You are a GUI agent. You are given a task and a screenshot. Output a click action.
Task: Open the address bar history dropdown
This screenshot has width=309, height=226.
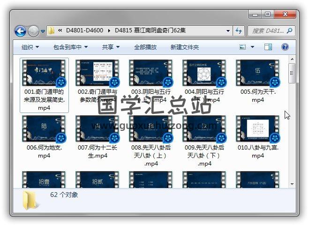click(228, 31)
